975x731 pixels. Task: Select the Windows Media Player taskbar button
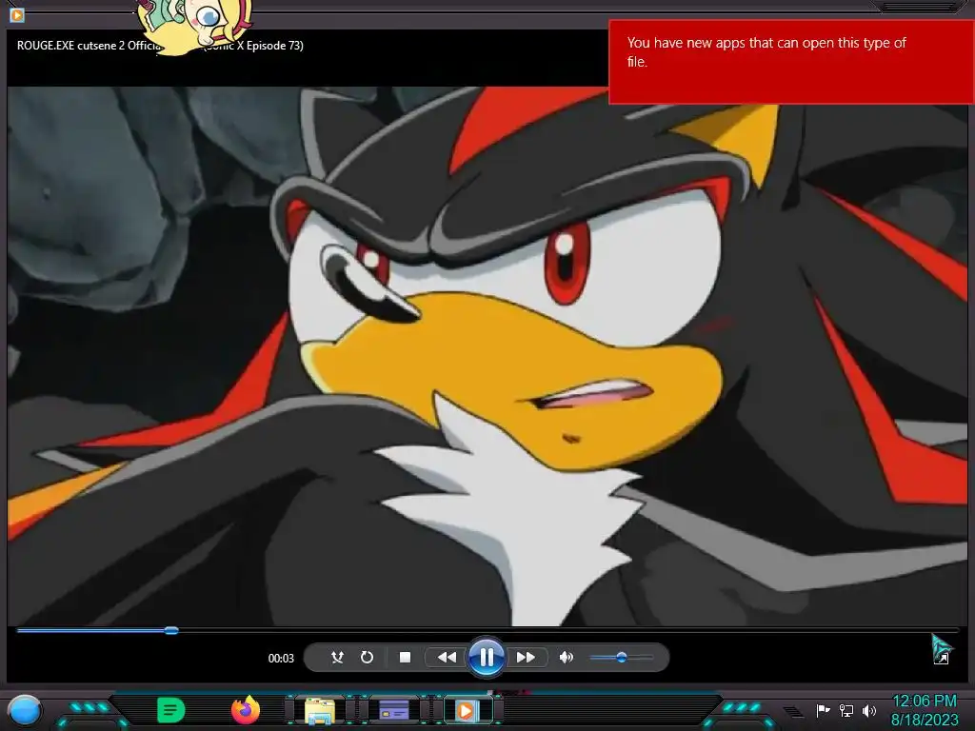[467, 710]
